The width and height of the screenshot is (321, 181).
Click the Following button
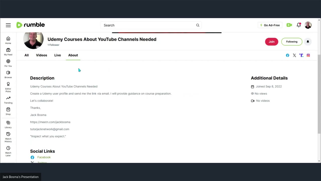pos(292,42)
